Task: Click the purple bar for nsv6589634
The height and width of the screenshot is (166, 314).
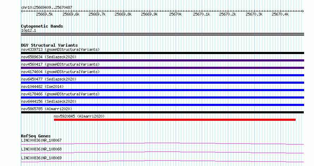Action: 162,60
